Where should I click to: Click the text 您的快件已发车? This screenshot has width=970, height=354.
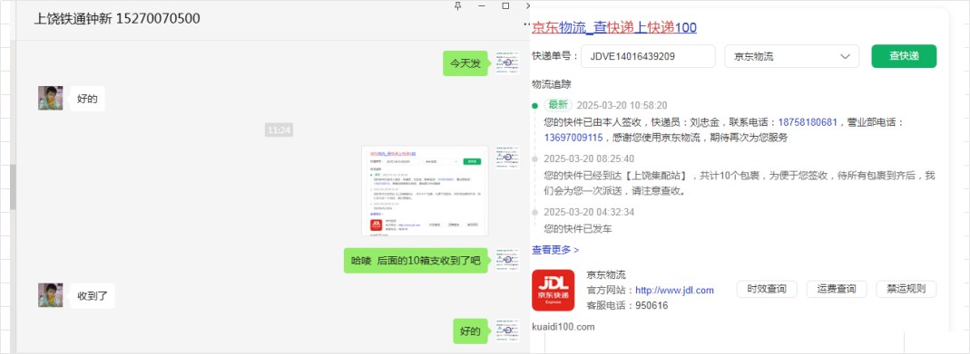[578, 229]
